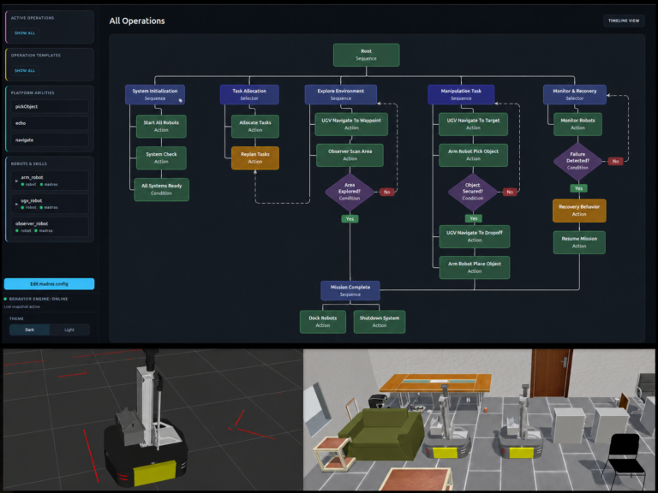Screen dimensions: 658x493
Task: Click the No label beside Object Secured?
Action: tap(510, 192)
